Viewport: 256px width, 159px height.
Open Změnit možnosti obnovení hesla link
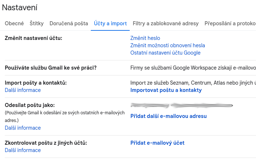pos(167,45)
